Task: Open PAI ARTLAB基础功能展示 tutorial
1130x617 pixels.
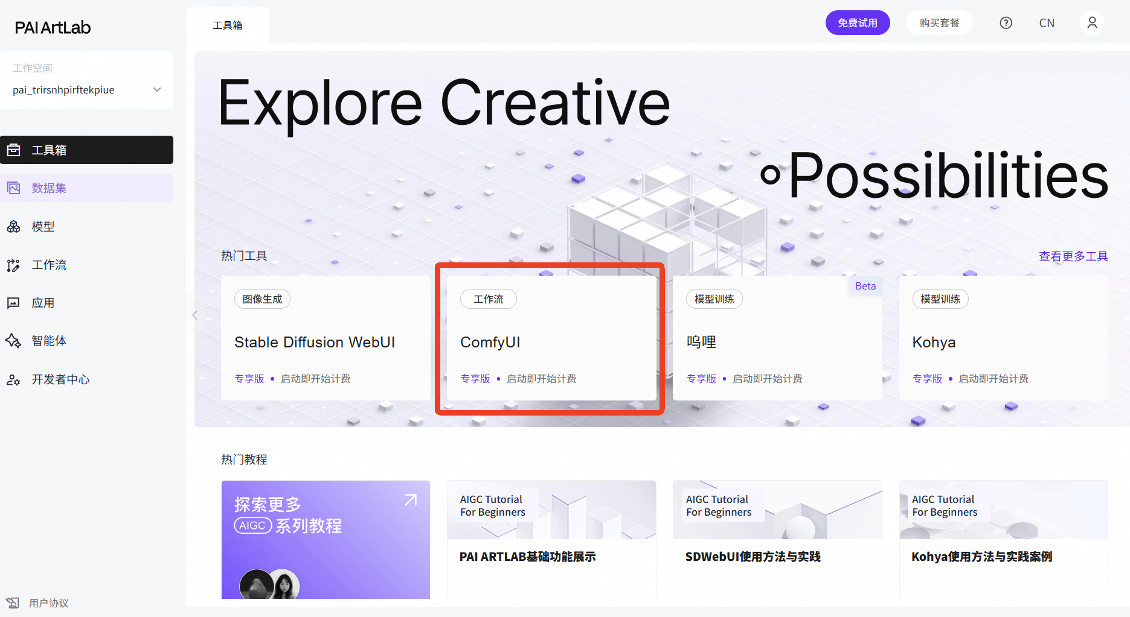Action: click(551, 540)
